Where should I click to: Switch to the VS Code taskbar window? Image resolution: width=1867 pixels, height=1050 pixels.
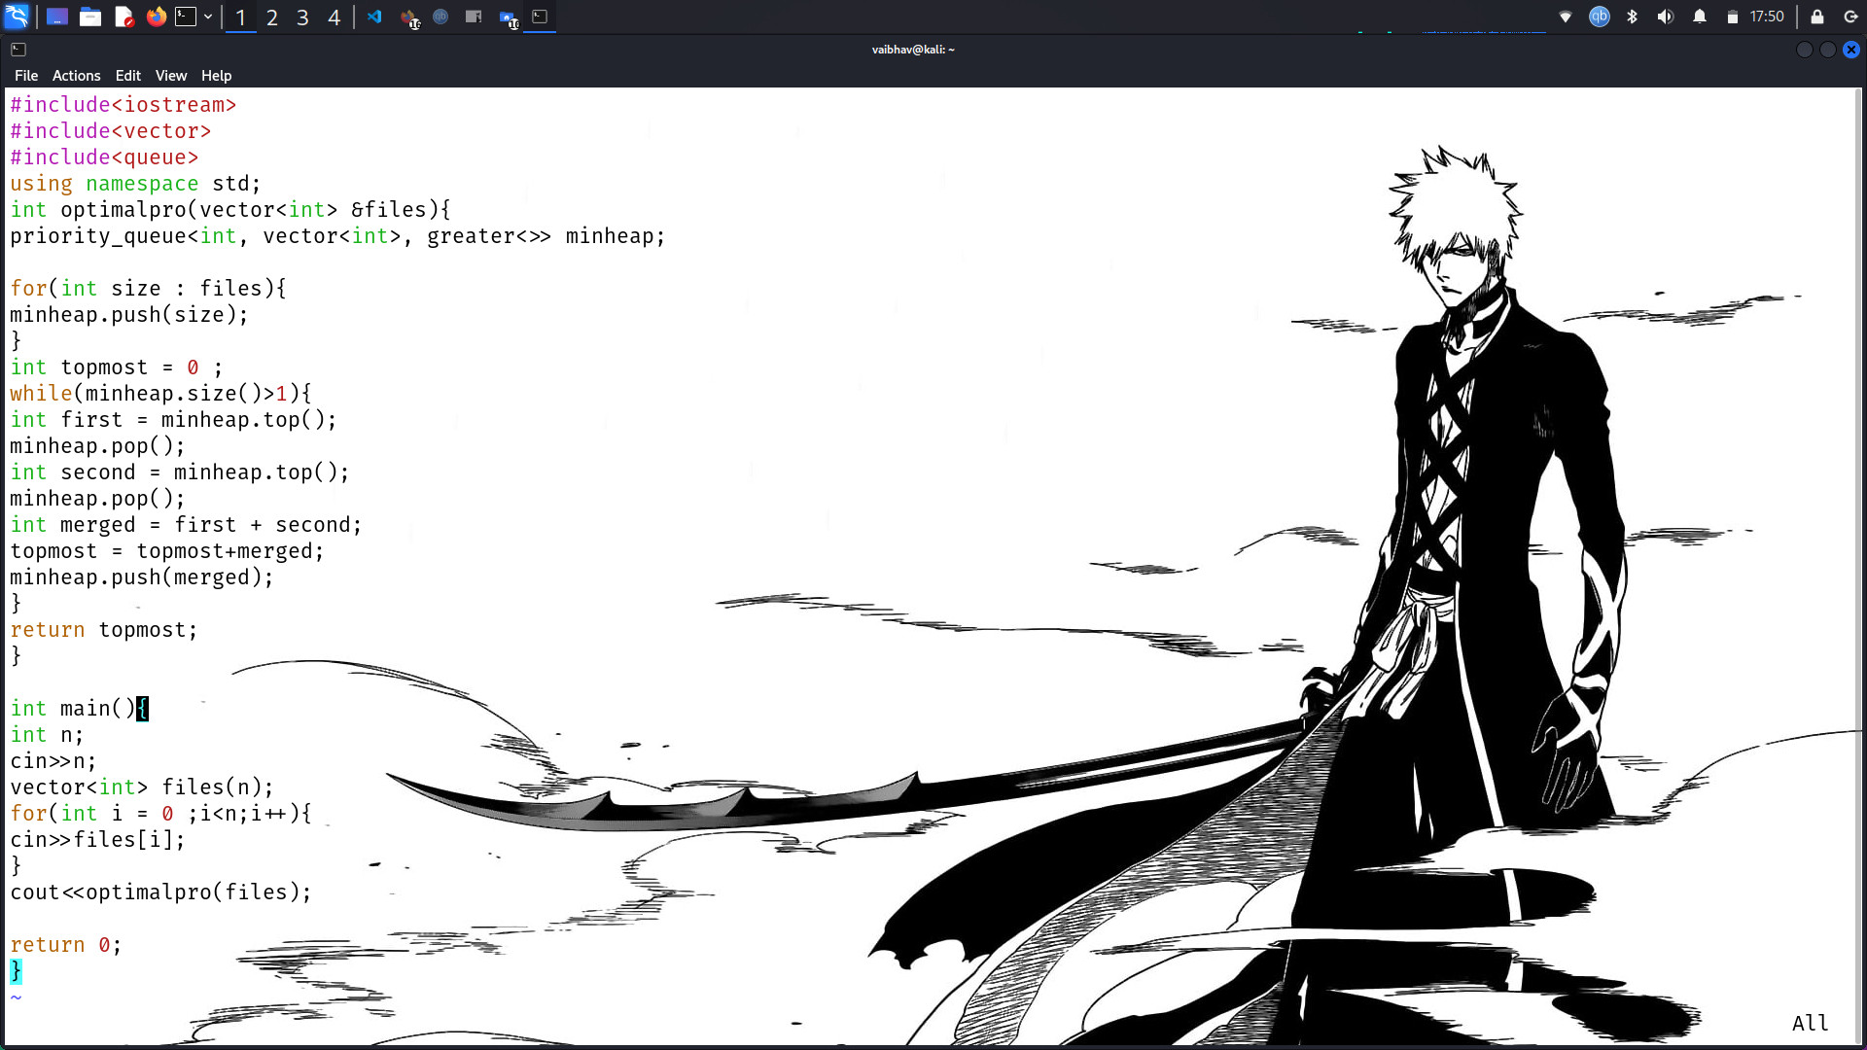374,17
